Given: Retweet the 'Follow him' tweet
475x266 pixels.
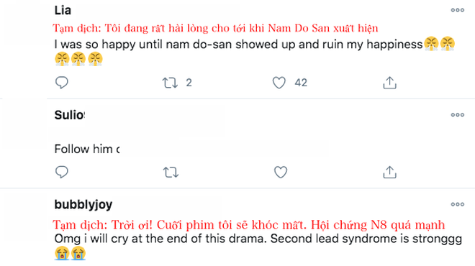Looking at the screenshot, I should (171, 173).
